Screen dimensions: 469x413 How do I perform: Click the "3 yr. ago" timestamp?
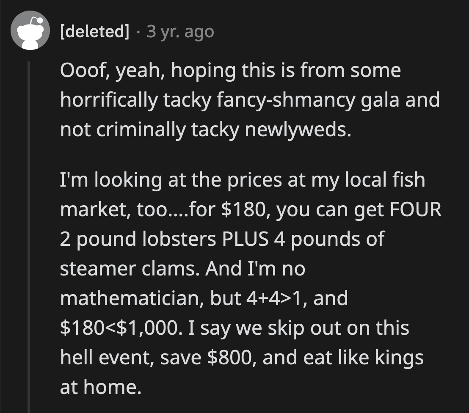click(180, 32)
